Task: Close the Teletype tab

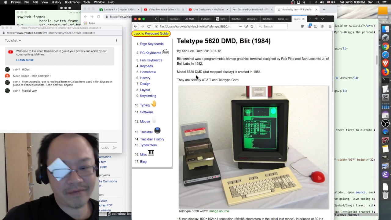Action: click(x=303, y=19)
